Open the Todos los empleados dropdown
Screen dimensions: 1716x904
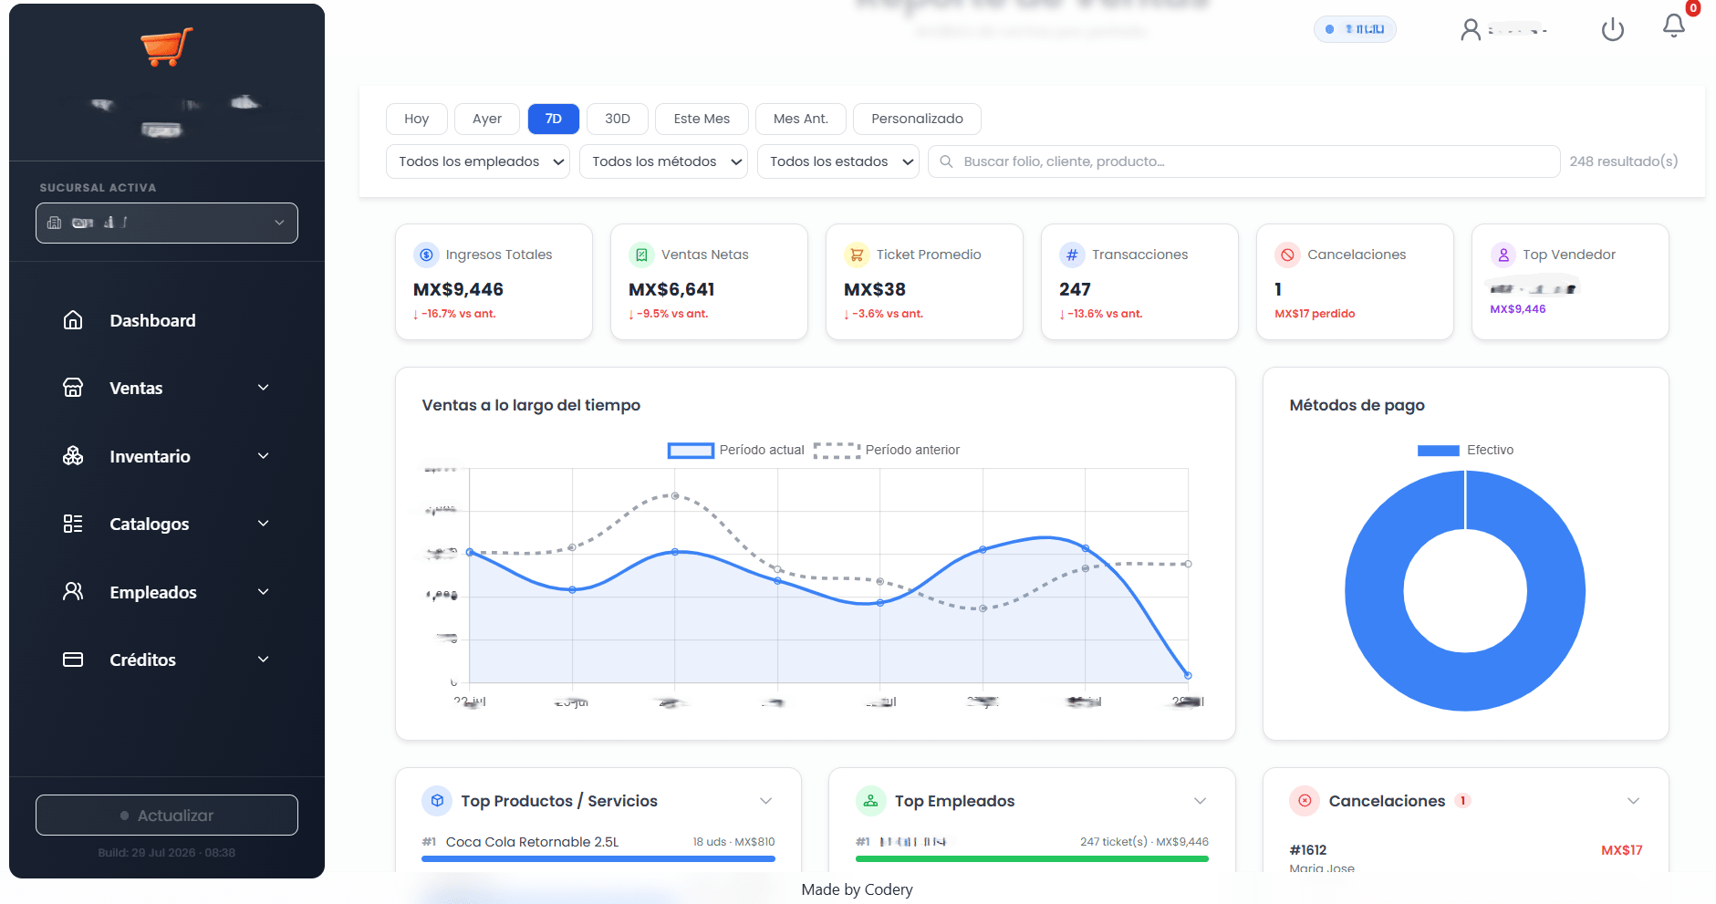[x=478, y=161]
